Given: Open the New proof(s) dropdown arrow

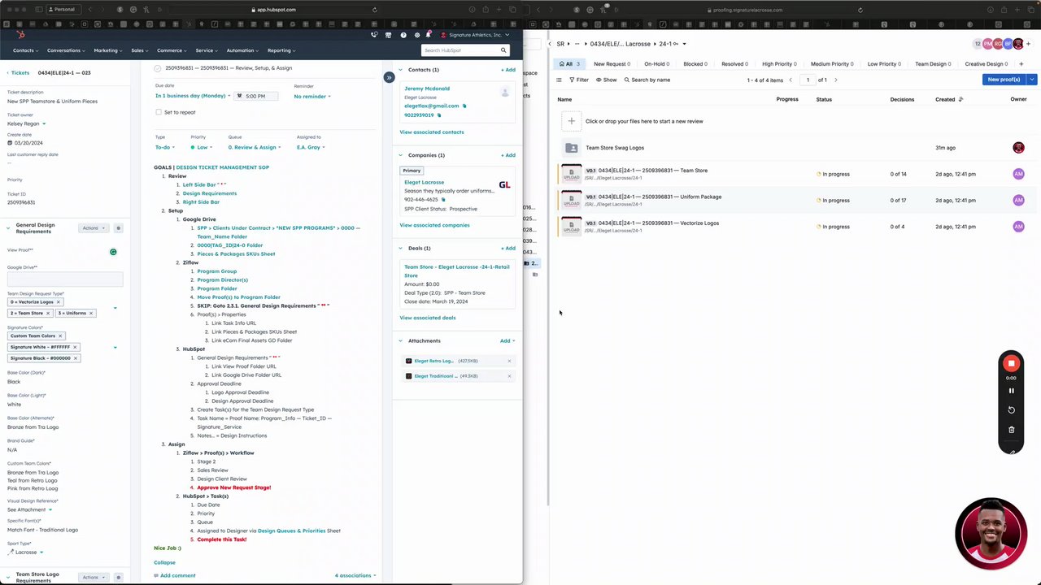Looking at the screenshot, I should tap(1032, 80).
